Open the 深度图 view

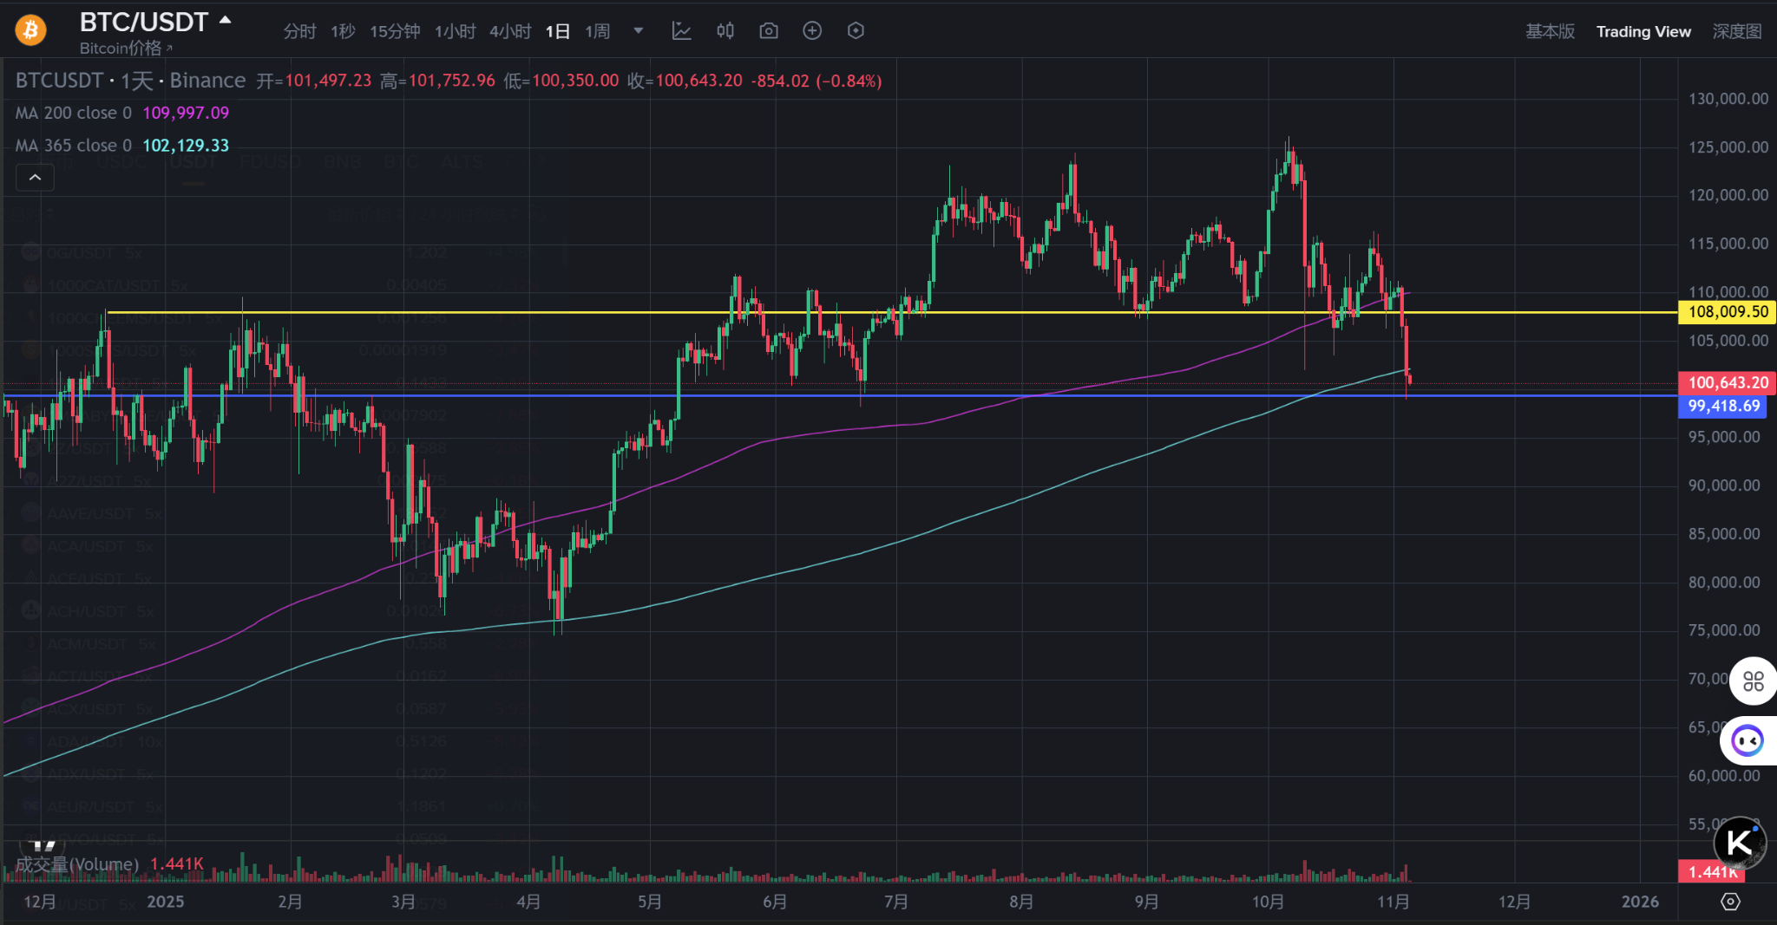1738,29
